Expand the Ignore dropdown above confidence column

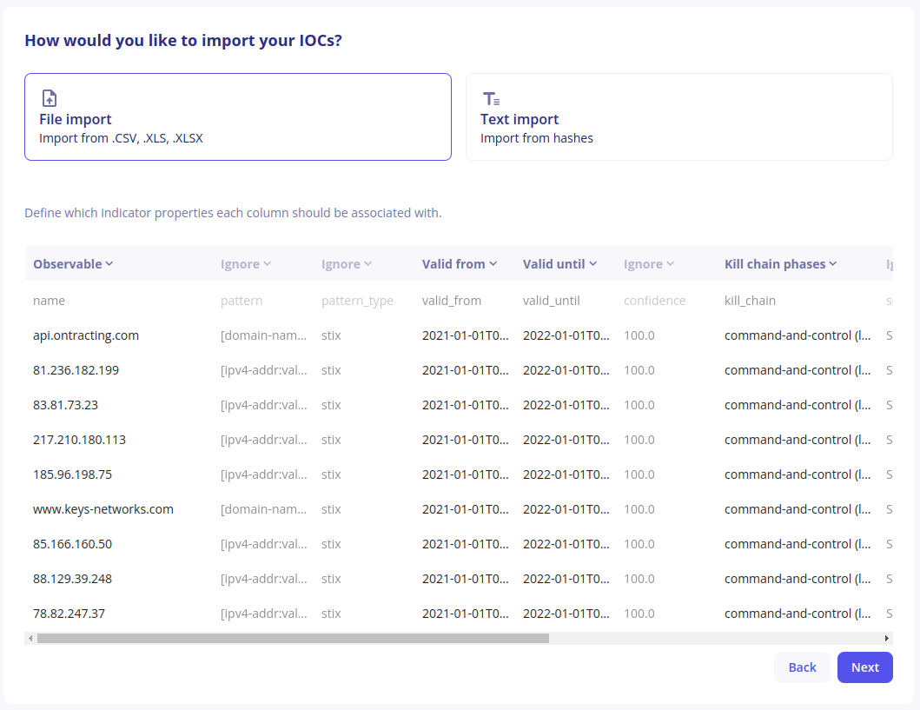[649, 264]
